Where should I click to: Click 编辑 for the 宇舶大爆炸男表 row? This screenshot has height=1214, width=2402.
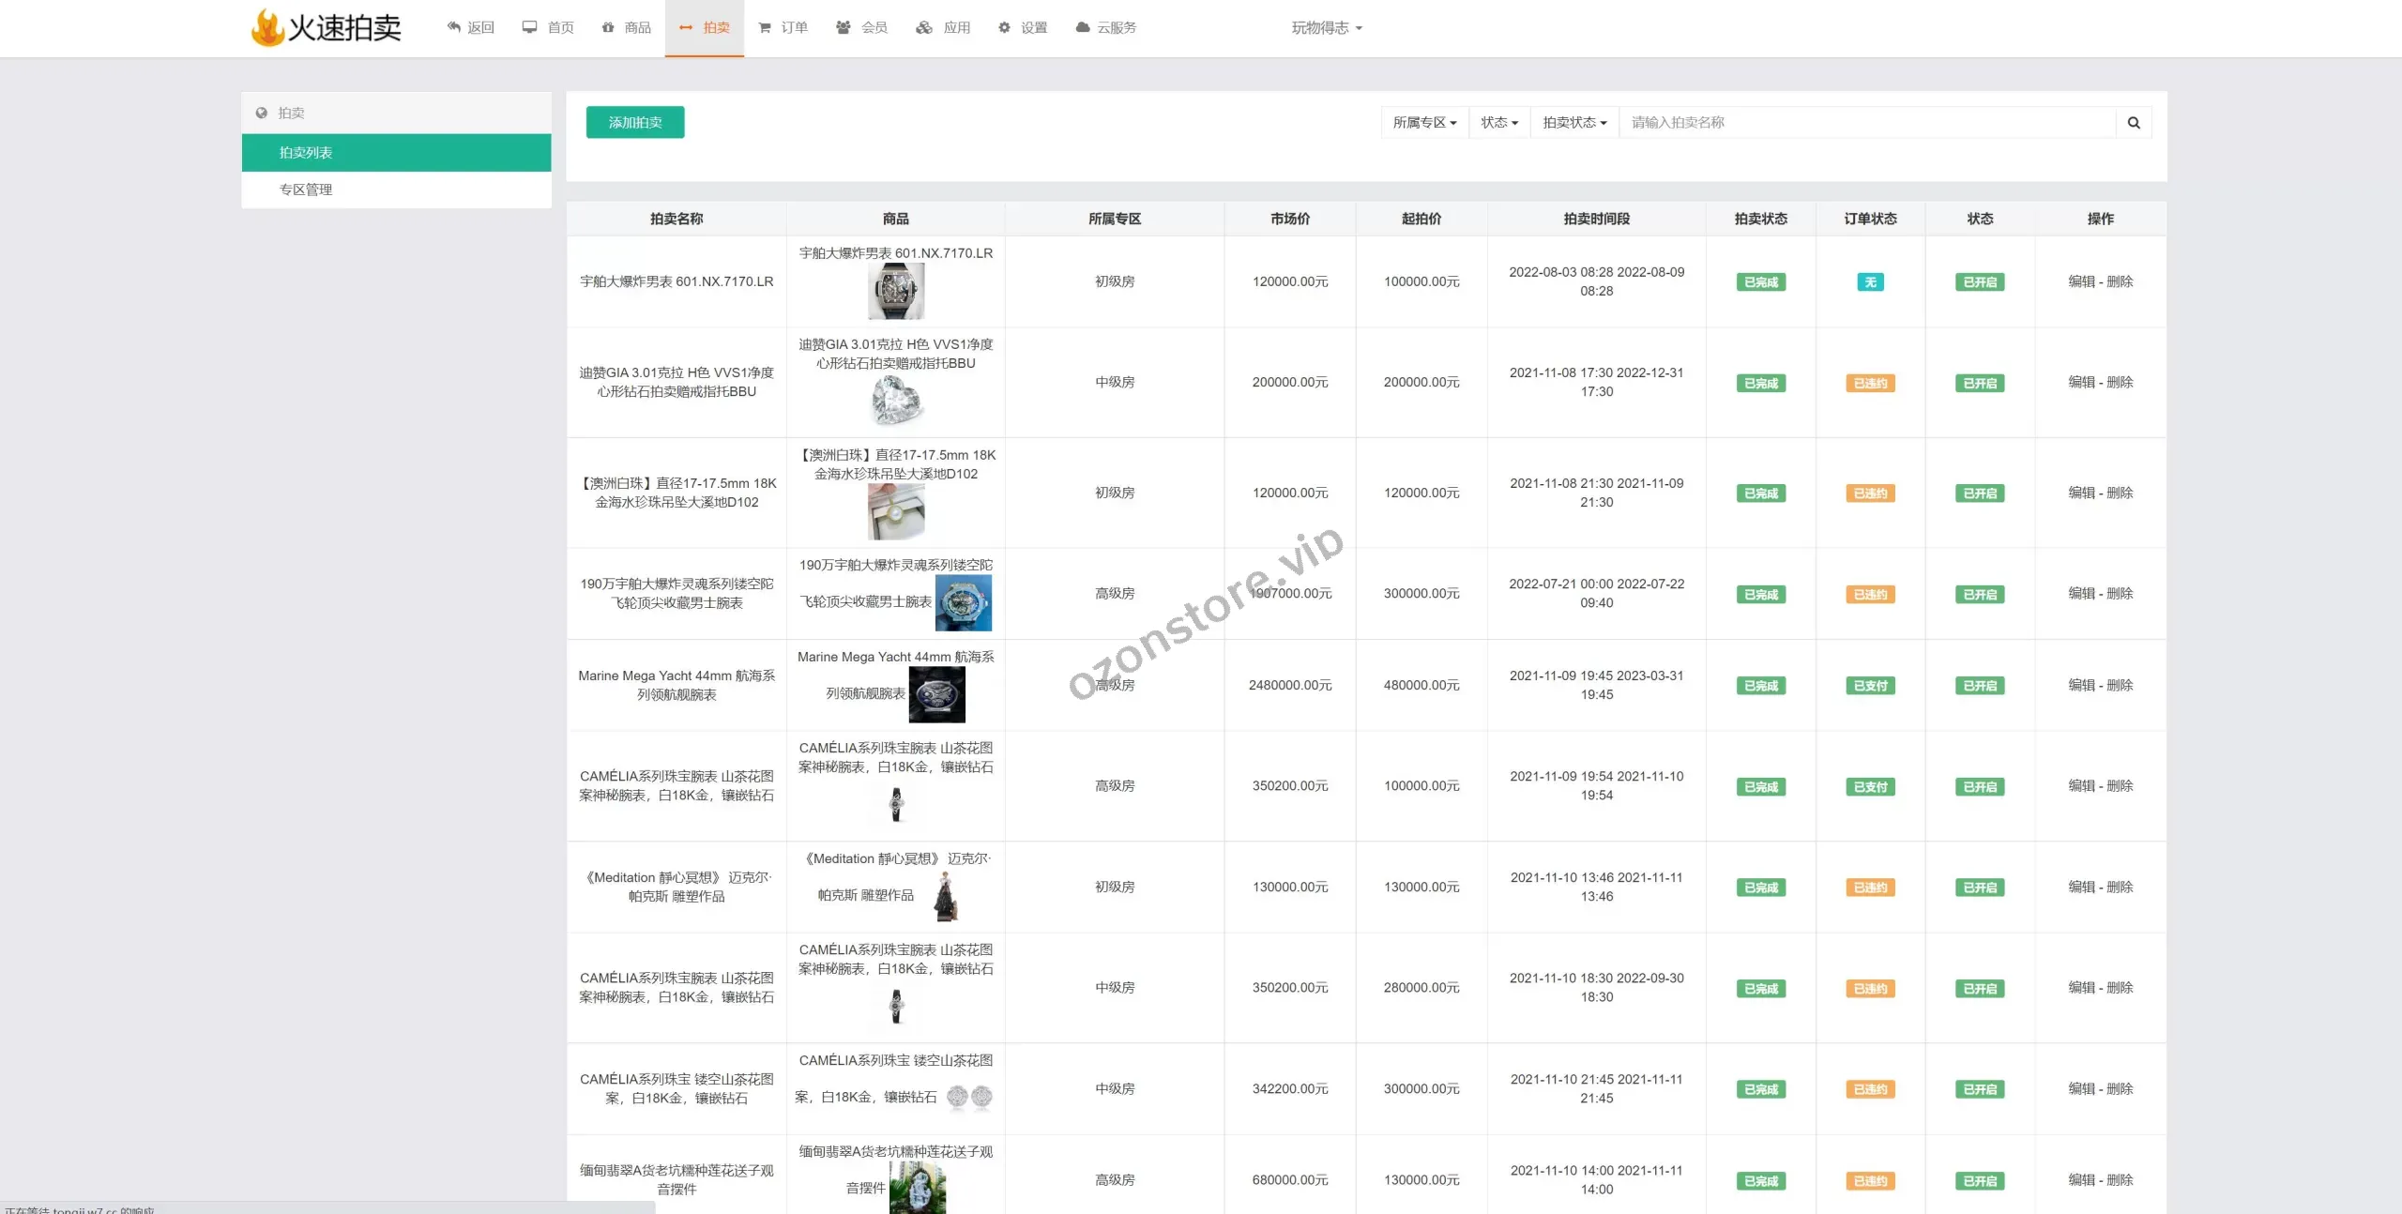(x=2081, y=281)
